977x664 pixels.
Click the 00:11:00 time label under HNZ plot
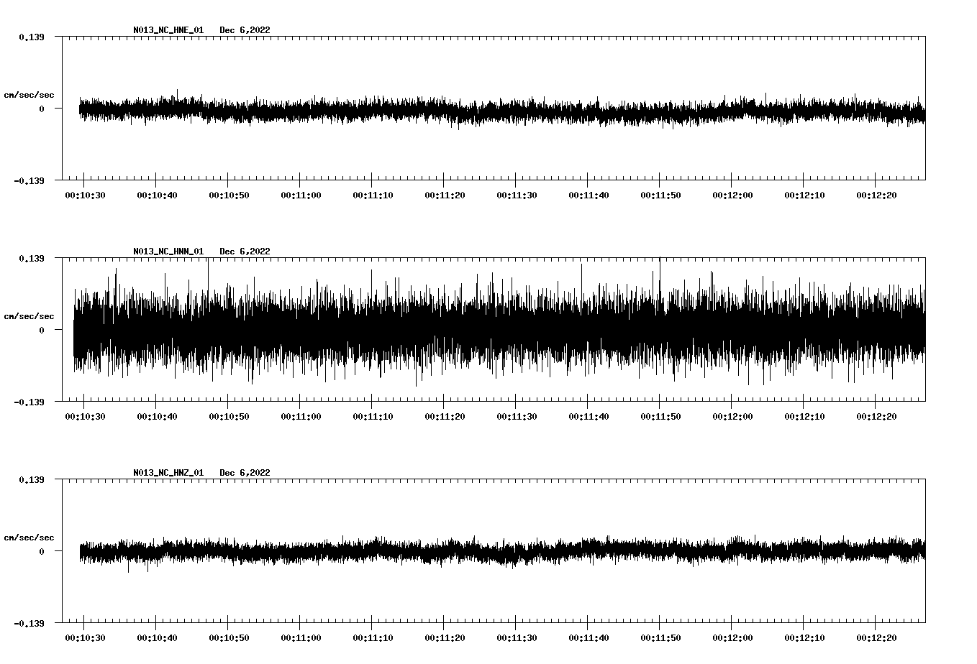tap(301, 637)
